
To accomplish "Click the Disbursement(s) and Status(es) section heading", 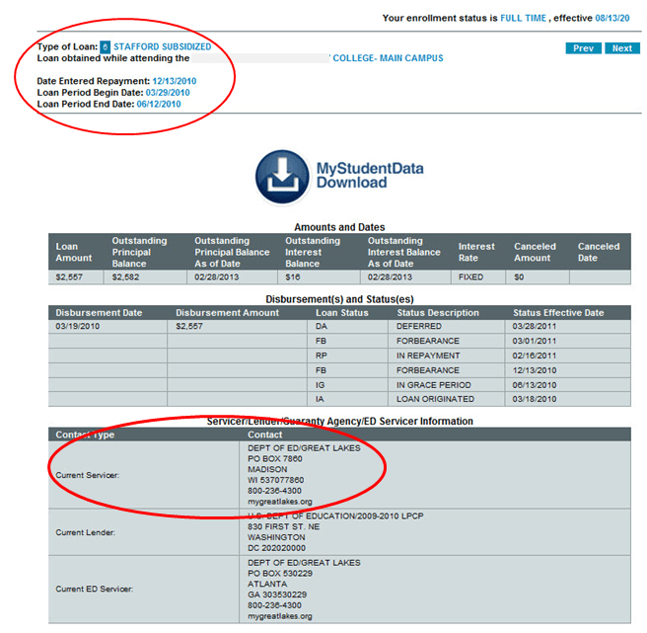I will pos(339,299).
